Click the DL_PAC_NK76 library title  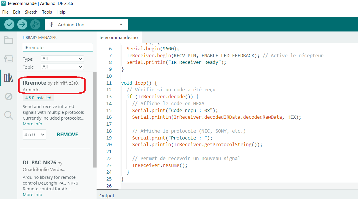pos(40,163)
